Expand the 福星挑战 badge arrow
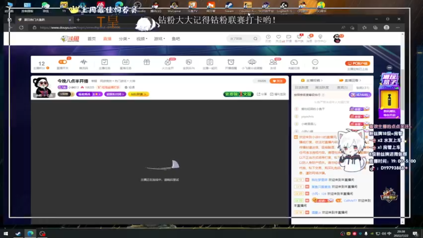Image resolution: width=423 pixels, height=238 pixels. tap(89, 94)
